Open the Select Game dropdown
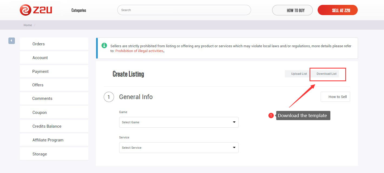 point(179,122)
